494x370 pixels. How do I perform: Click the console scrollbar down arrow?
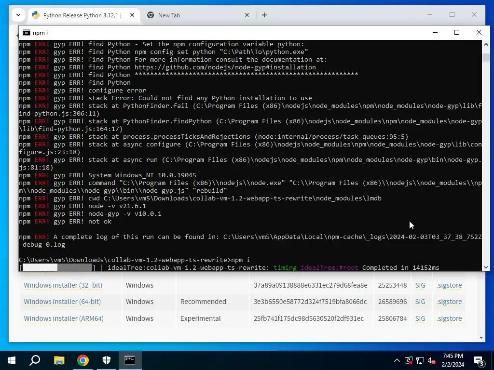click(x=486, y=267)
